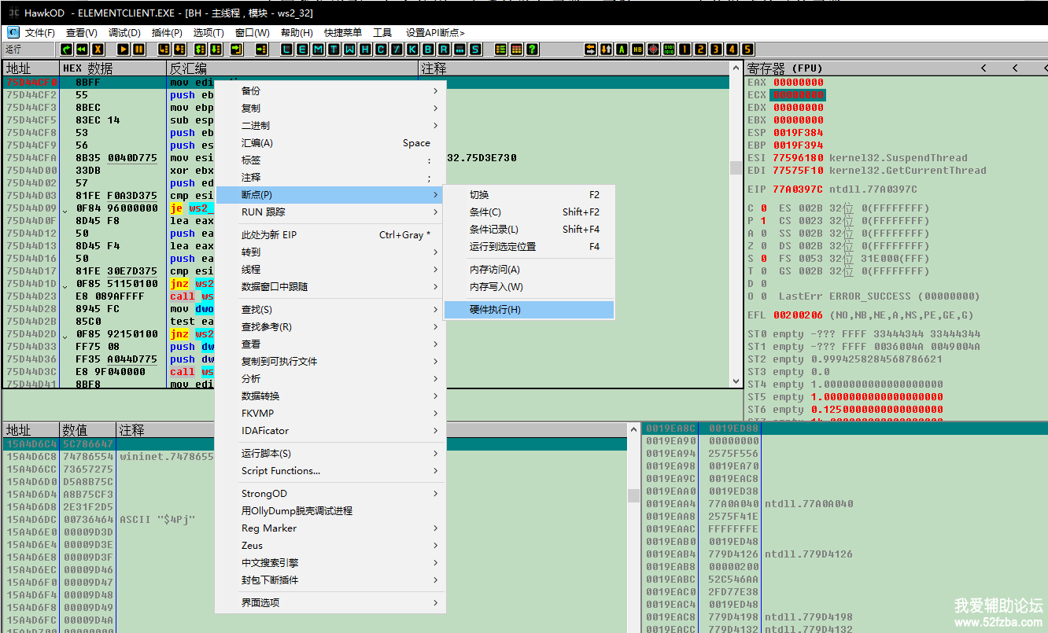Click the Run (play) toolbar icon
The image size is (1048, 633).
pyautogui.click(x=124, y=49)
